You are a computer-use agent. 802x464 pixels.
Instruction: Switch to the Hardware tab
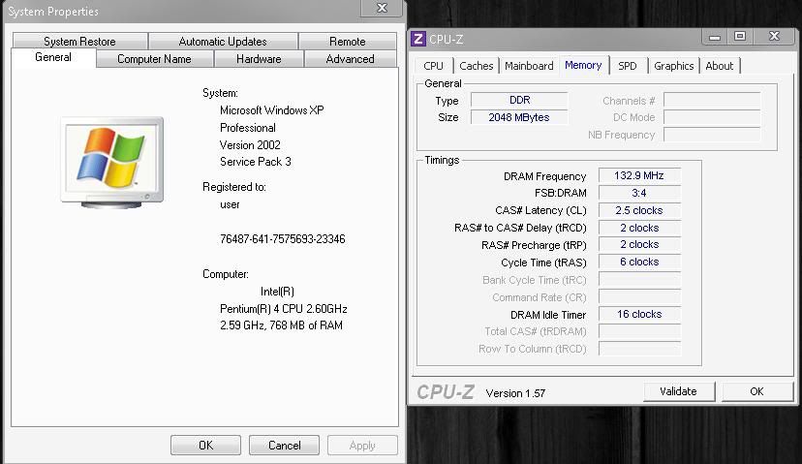tap(259, 59)
